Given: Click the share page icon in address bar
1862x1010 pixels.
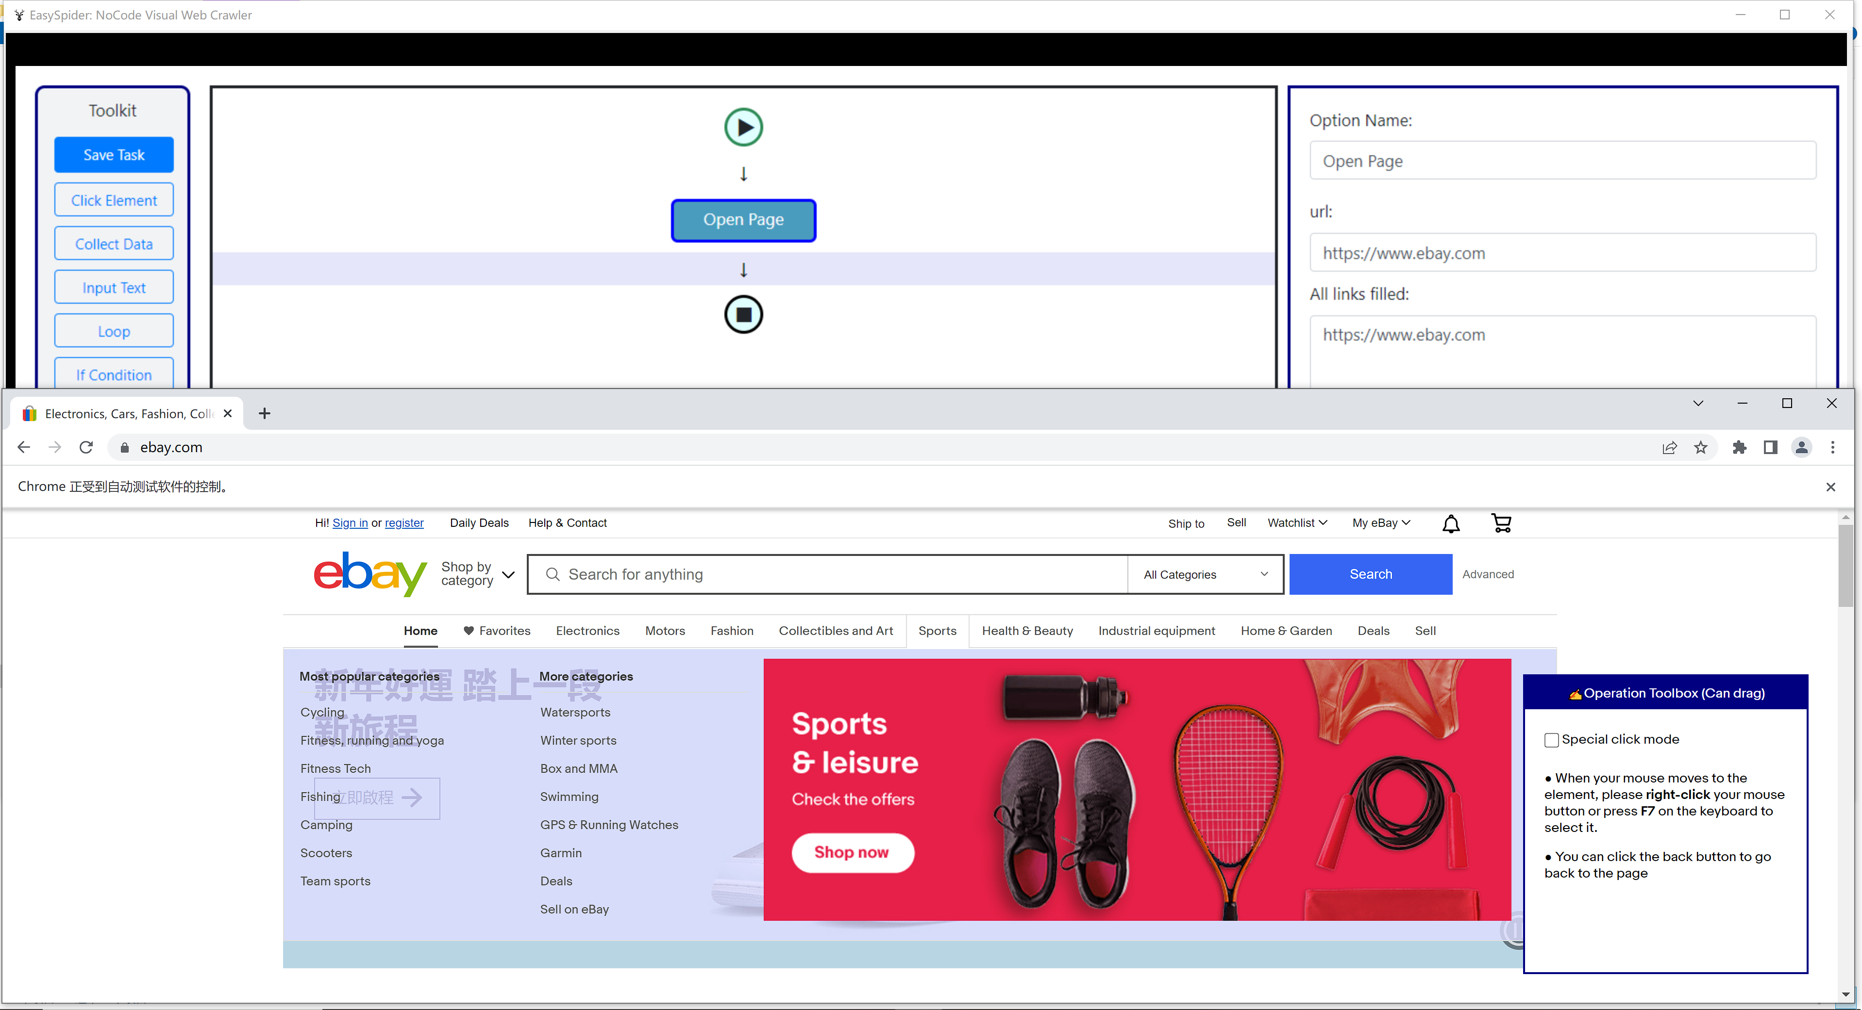Looking at the screenshot, I should tap(1670, 447).
